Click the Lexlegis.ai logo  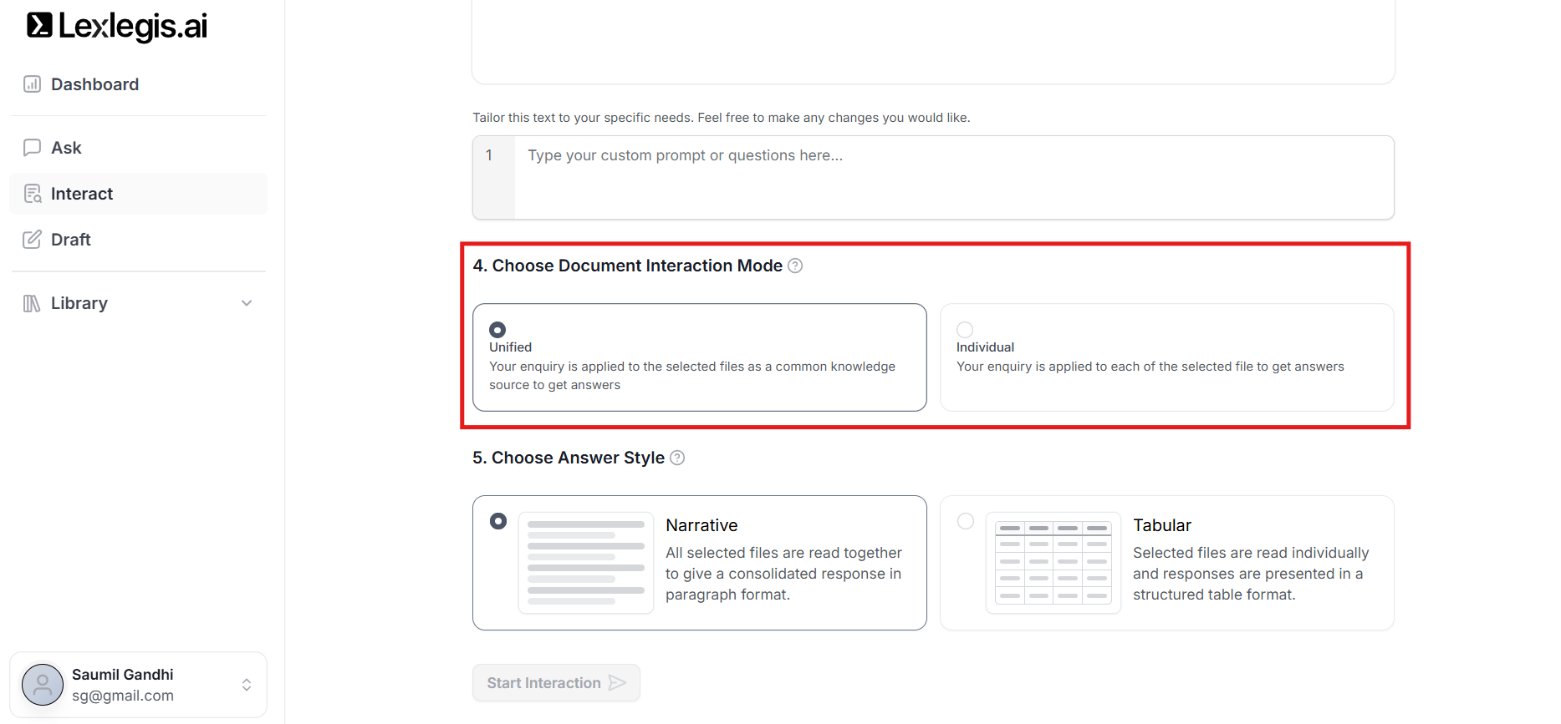[x=117, y=26]
